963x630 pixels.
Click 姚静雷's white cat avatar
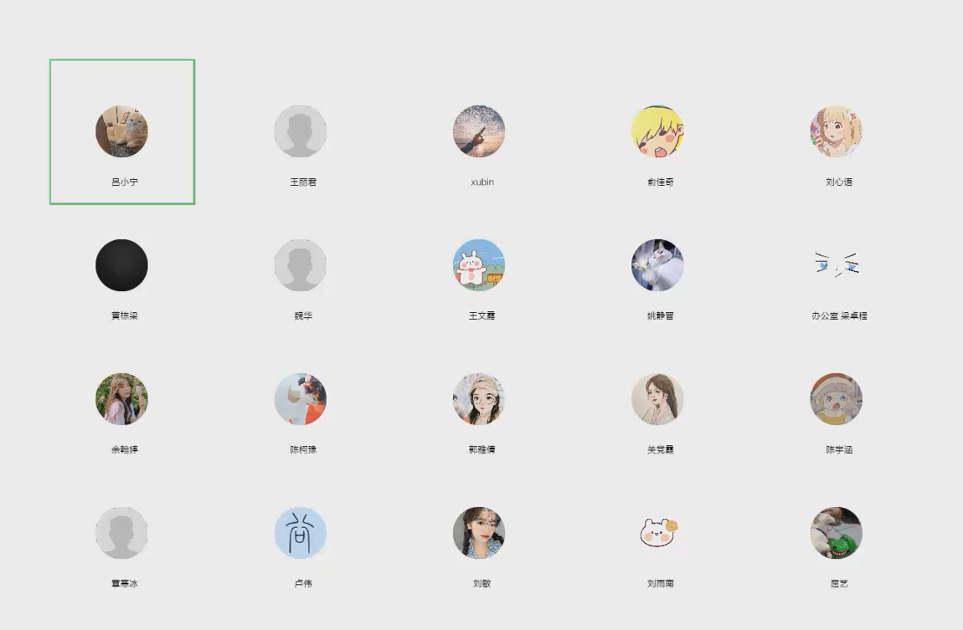tap(657, 265)
